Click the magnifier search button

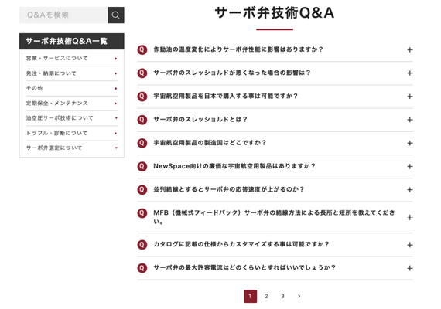pos(116,15)
